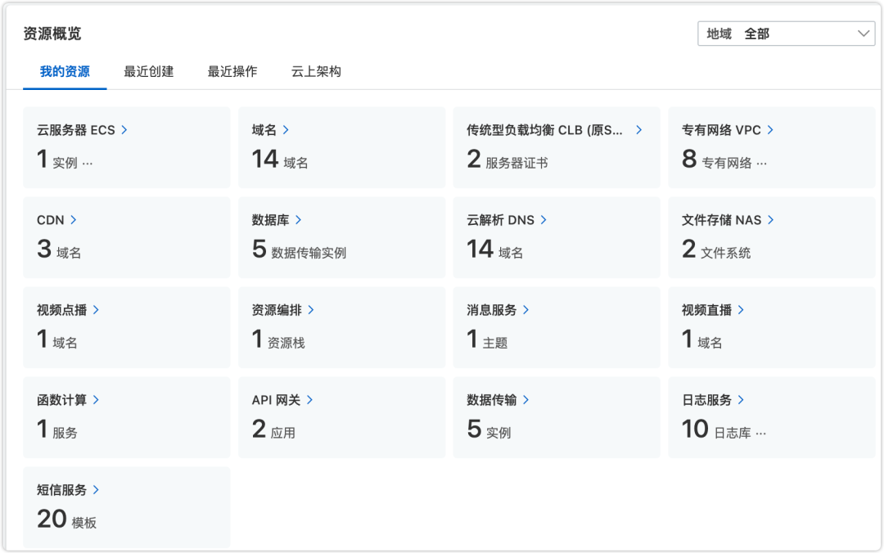Click the 1 资源栈 count
Screen dimensions: 884x553
pyautogui.click(x=278, y=339)
